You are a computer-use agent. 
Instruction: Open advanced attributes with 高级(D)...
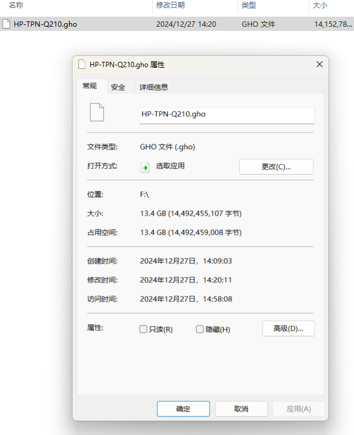click(x=288, y=329)
